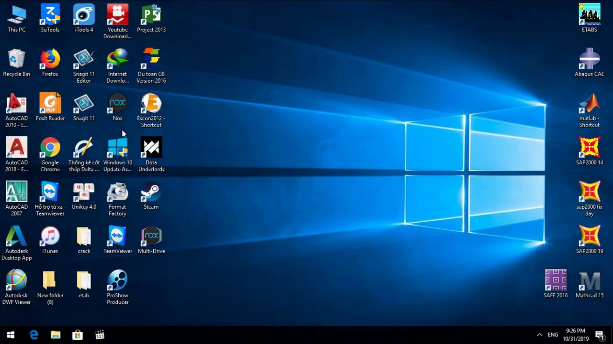
Task: Open Autodesk DWF Viewer icon
Action: (x=16, y=288)
